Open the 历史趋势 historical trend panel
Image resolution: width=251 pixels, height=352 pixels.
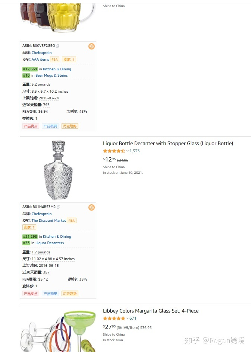pyautogui.click(x=69, y=126)
